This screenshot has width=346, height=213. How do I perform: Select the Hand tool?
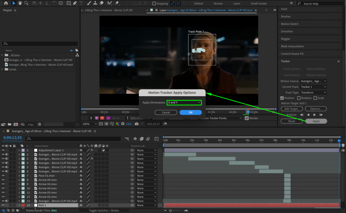point(20,3)
